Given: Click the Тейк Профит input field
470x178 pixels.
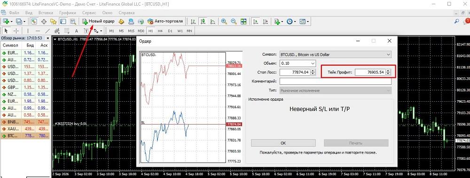Looking at the screenshot, I should (x=370, y=72).
